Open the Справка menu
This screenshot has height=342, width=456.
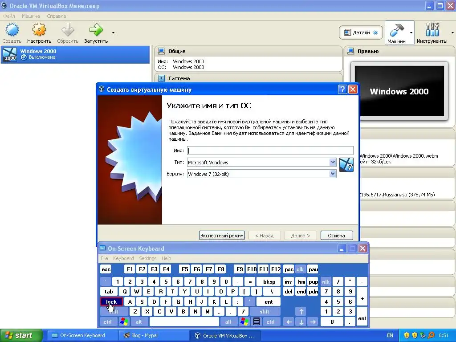click(57, 16)
